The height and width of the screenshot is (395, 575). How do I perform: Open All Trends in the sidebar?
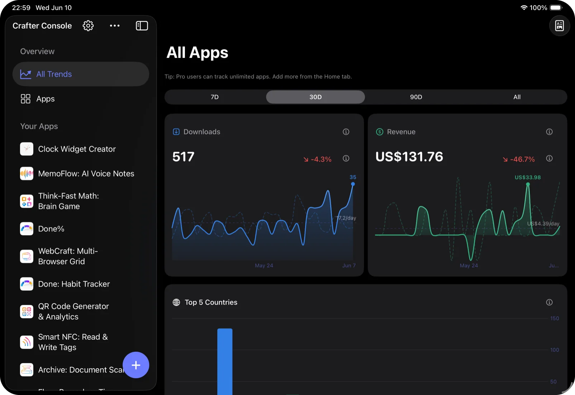click(81, 74)
